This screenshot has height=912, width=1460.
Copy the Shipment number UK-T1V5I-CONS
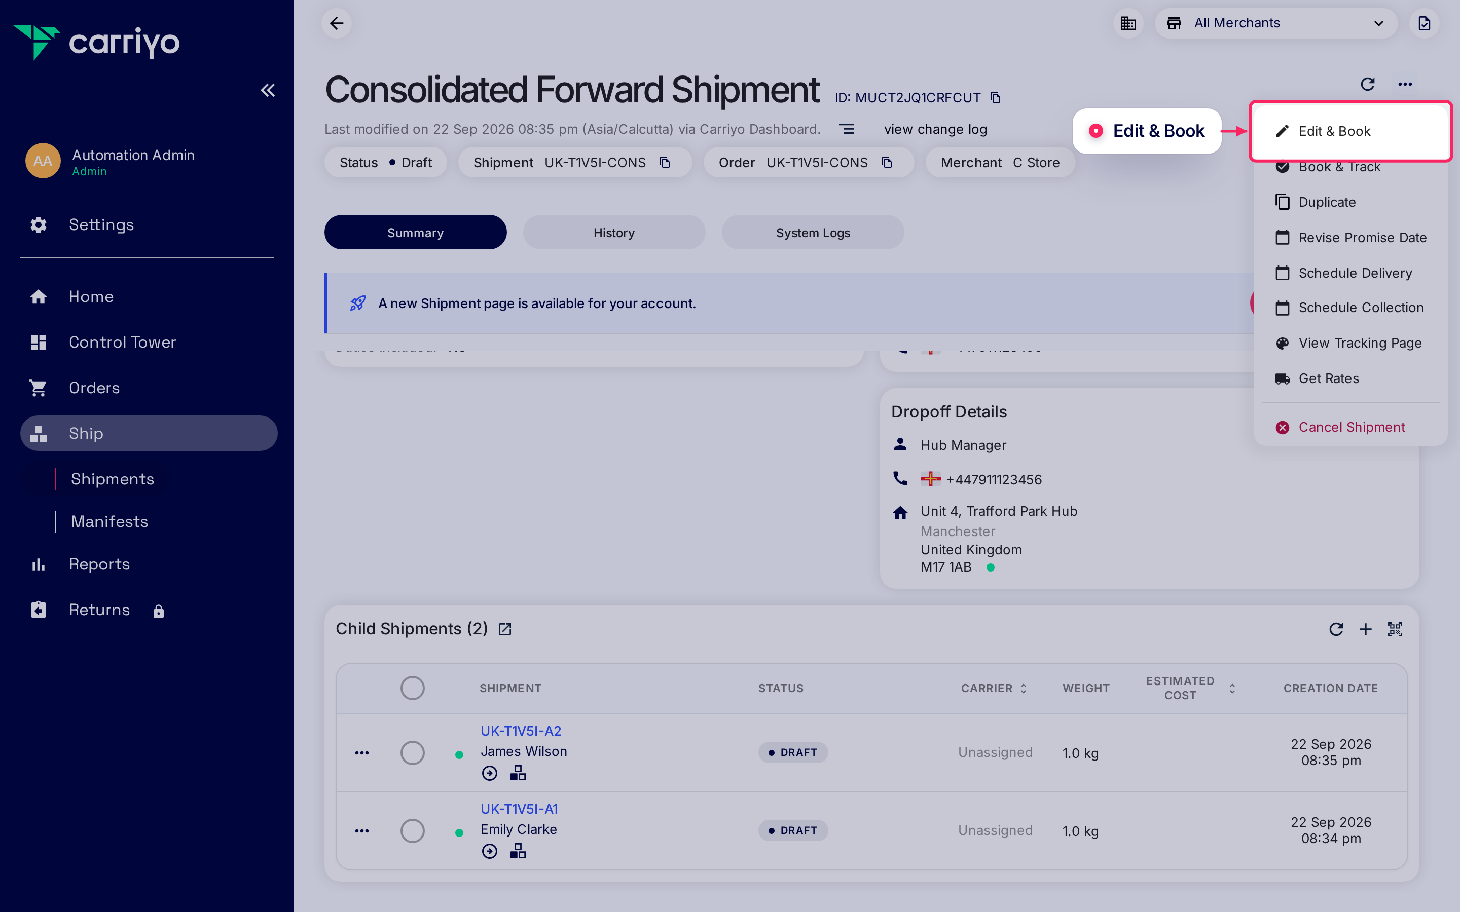(x=665, y=163)
